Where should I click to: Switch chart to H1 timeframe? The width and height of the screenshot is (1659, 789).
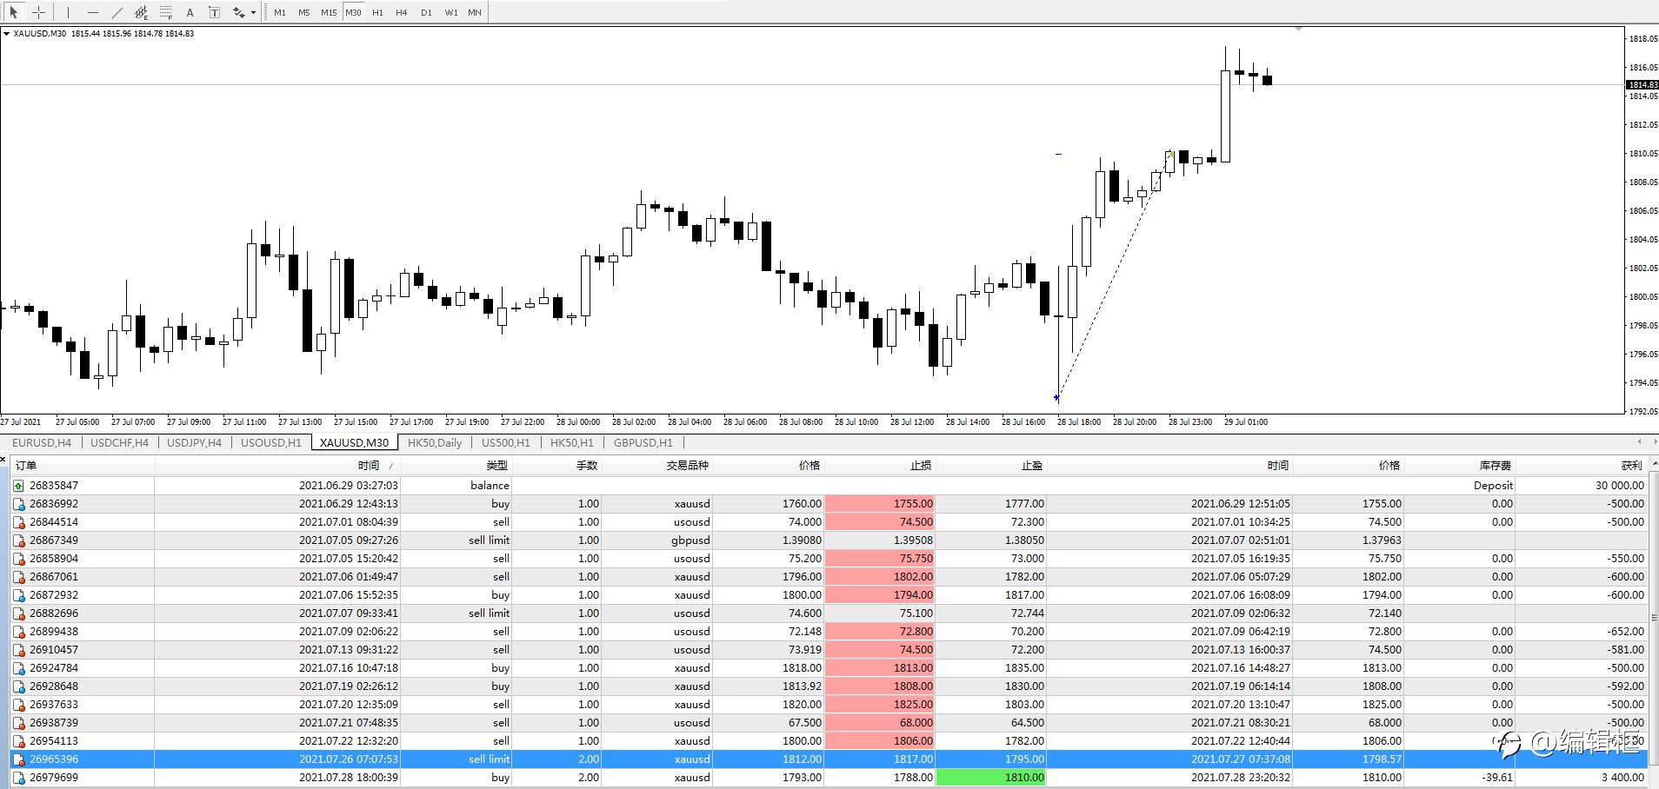point(377,12)
